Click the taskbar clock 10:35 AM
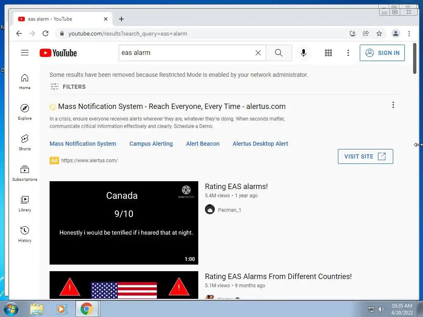 coord(402,306)
